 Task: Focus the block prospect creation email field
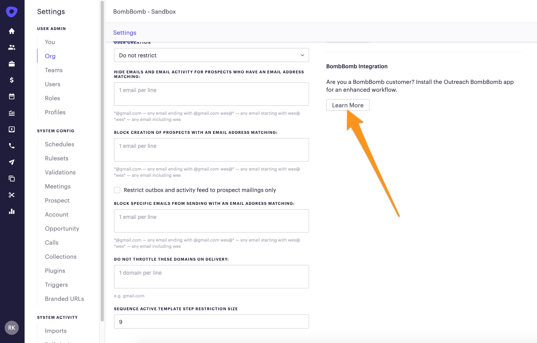click(x=212, y=150)
